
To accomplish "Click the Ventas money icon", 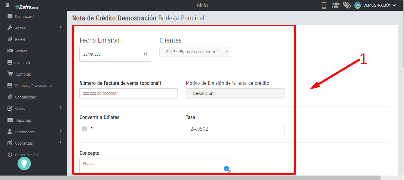I will tap(10, 51).
